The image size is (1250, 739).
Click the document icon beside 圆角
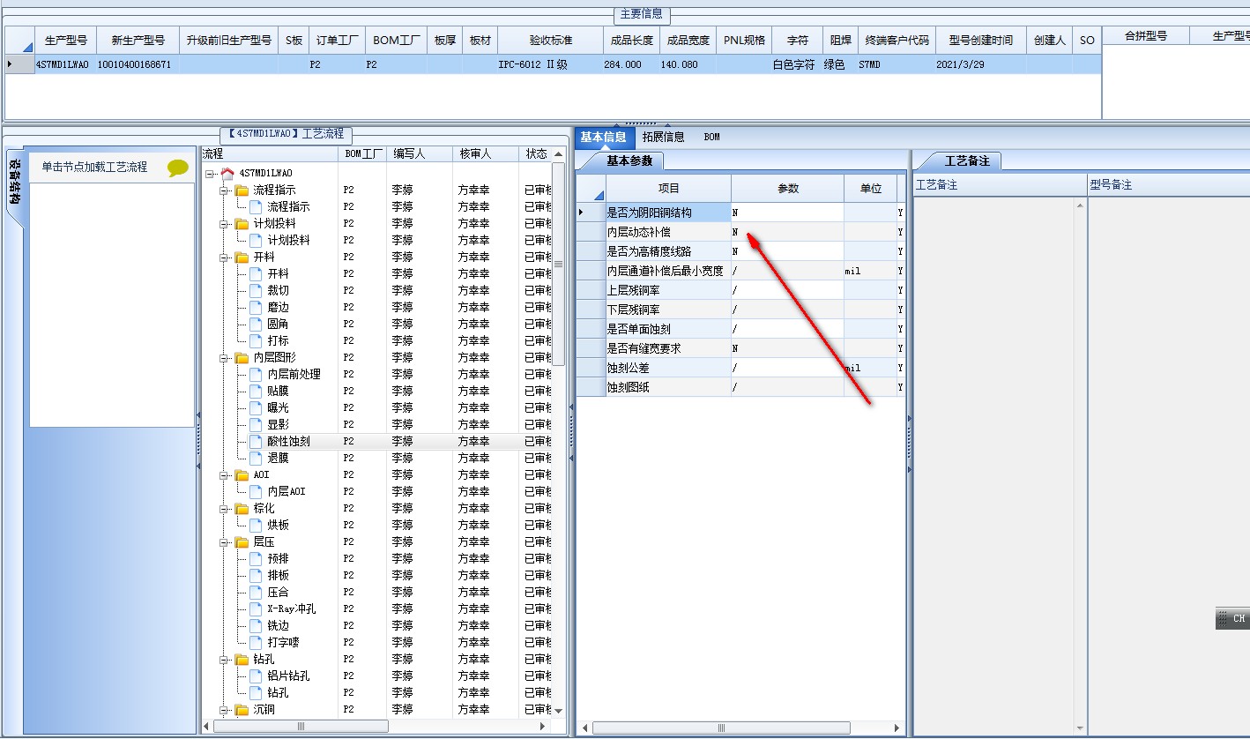[256, 324]
